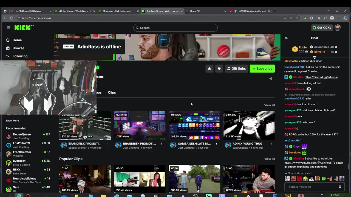Open Following in the sidebar
The image size is (351, 197).
pos(20,56)
